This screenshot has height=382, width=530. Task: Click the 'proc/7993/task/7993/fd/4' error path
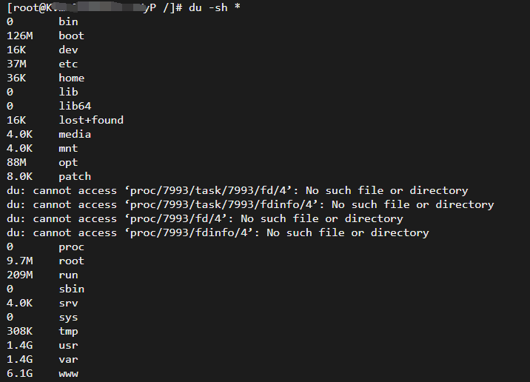(x=208, y=191)
